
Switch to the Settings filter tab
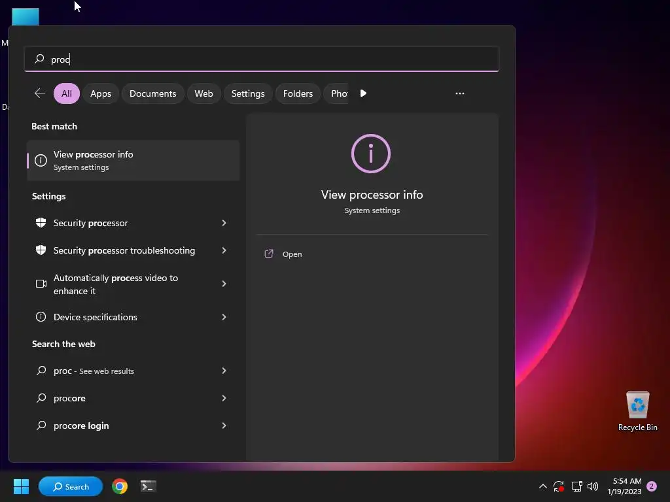point(248,93)
